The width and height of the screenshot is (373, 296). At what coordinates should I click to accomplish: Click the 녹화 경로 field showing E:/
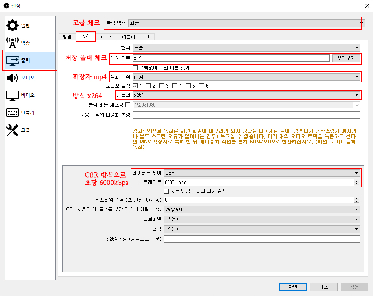pos(231,58)
